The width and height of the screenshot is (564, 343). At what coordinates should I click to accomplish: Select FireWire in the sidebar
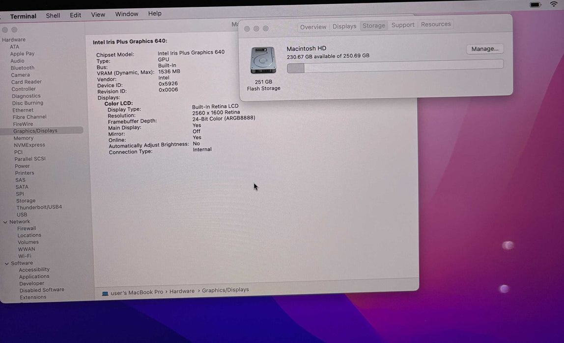(23, 124)
